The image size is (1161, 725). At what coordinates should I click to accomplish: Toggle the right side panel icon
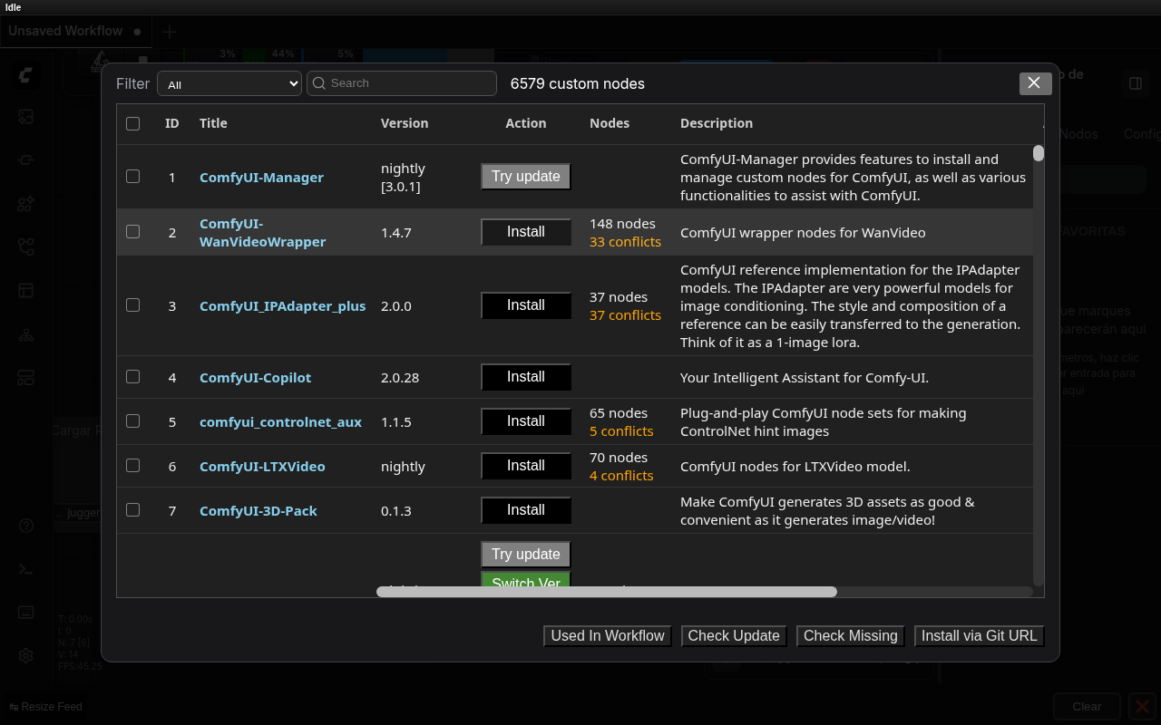pos(1135,83)
